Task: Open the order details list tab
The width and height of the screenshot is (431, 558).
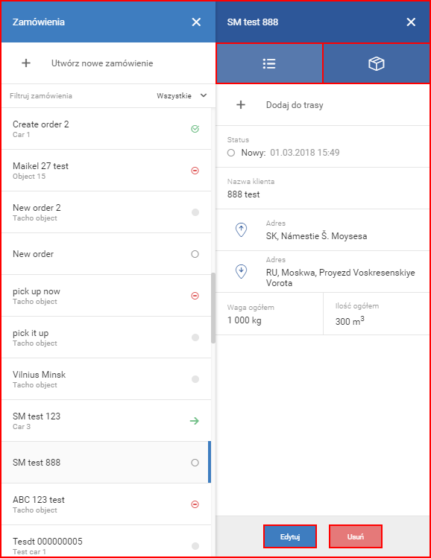Action: (269, 64)
